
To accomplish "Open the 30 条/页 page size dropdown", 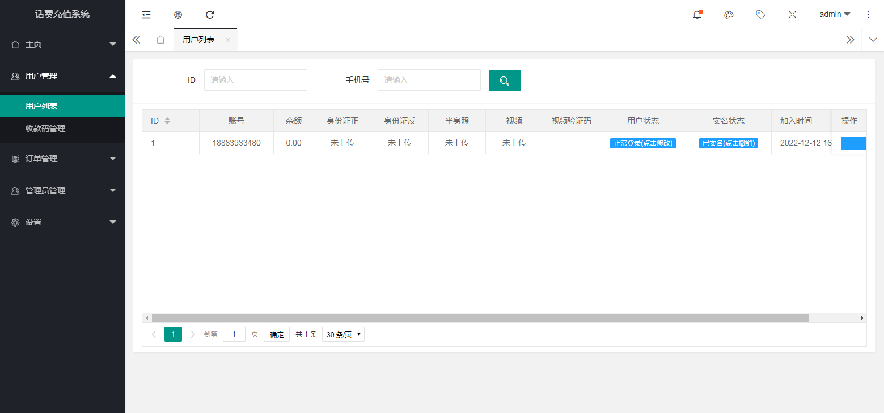I will coord(343,334).
